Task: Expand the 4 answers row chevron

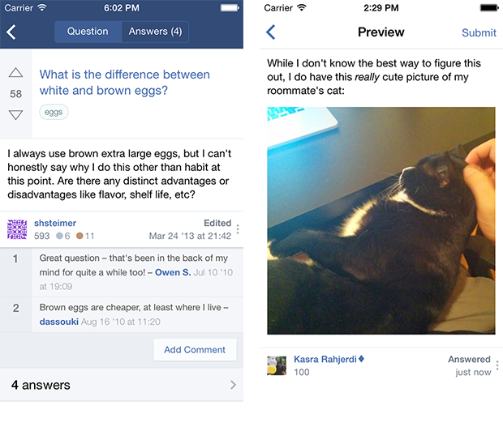Action: [x=233, y=385]
